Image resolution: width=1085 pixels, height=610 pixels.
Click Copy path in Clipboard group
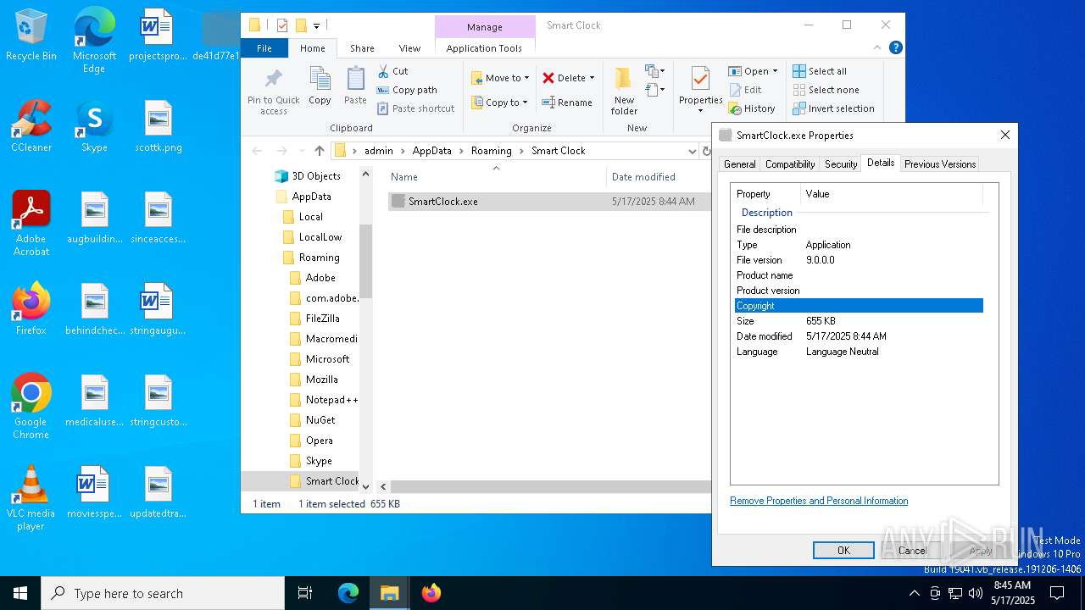[x=407, y=90]
